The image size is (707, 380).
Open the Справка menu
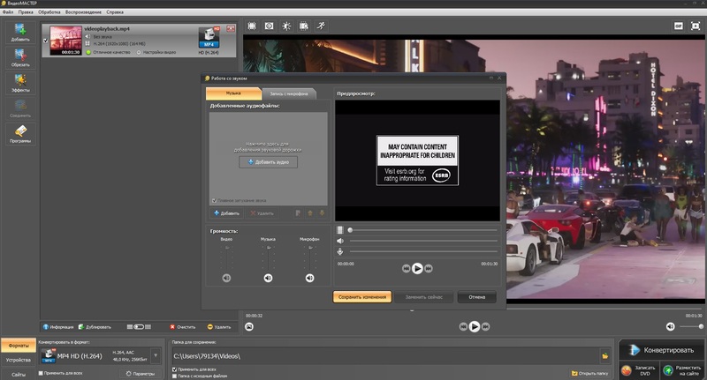[115, 12]
